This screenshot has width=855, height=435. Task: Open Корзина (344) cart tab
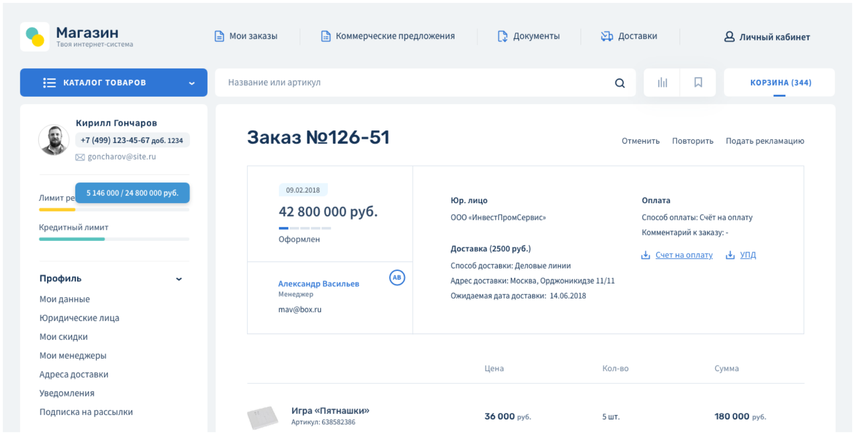click(x=780, y=83)
